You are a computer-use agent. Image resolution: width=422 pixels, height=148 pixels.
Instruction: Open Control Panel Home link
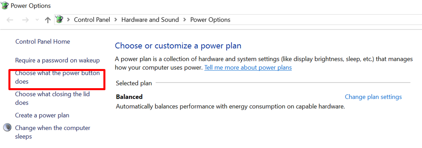[x=43, y=41]
